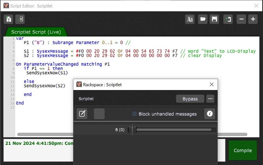The height and width of the screenshot is (165, 263).
Task: Open a script file with folder icon
Action: [203, 19]
